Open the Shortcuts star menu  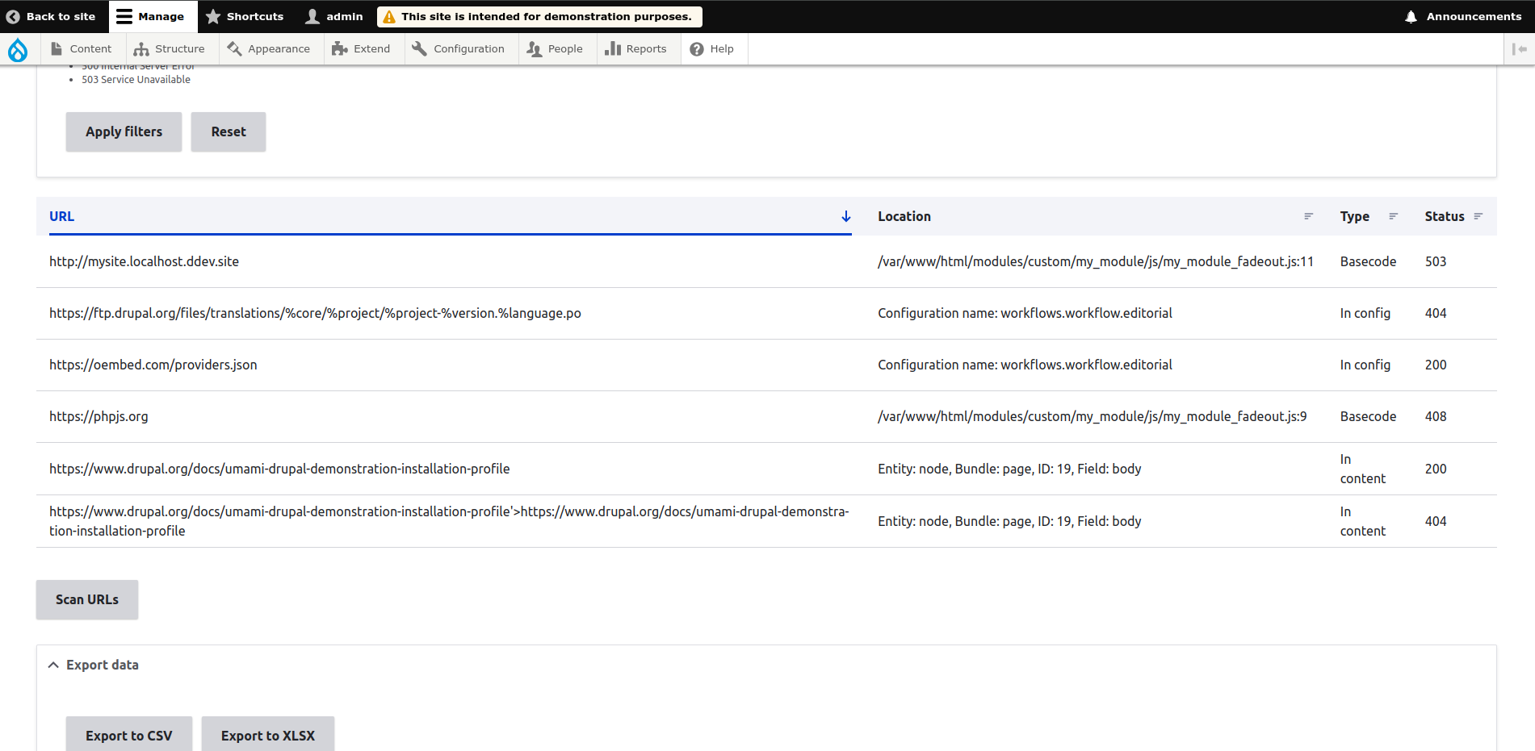(245, 16)
